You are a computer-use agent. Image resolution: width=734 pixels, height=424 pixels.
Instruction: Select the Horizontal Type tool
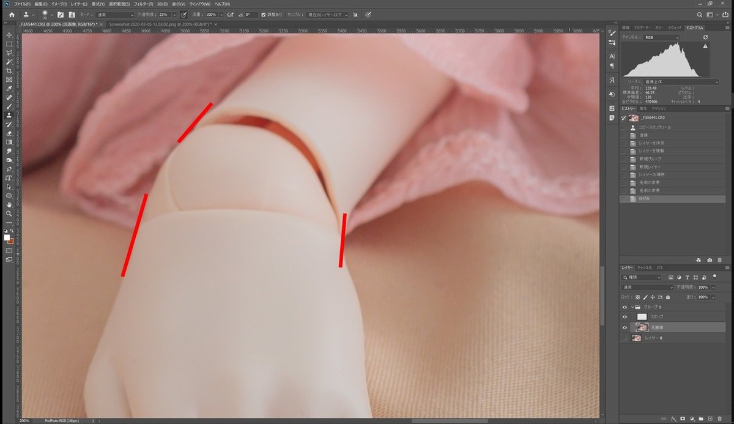click(9, 177)
